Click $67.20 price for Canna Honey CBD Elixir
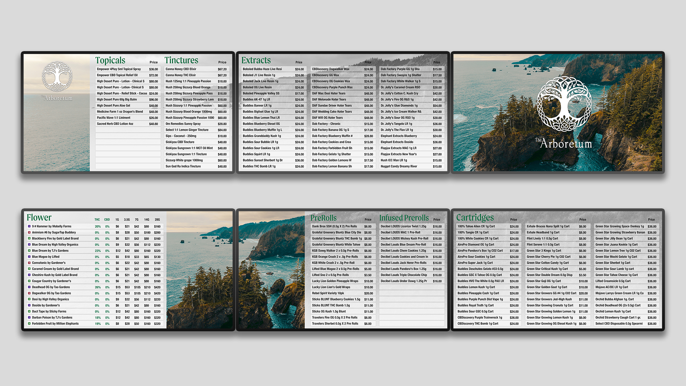Screen dimensions: 686x386 222,69
